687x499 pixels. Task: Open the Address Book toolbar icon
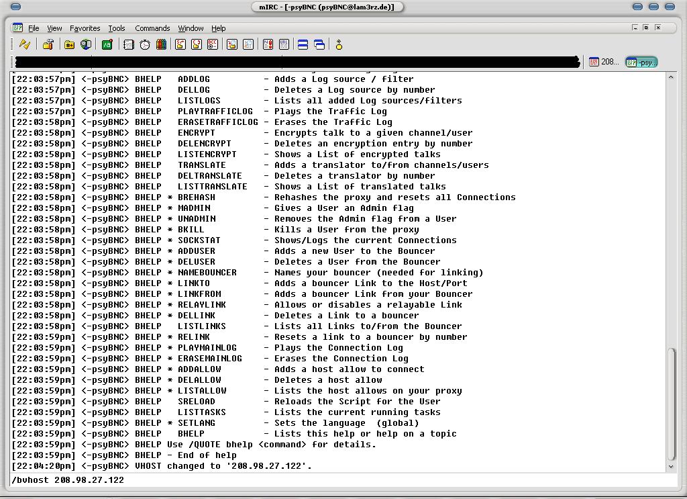point(128,44)
